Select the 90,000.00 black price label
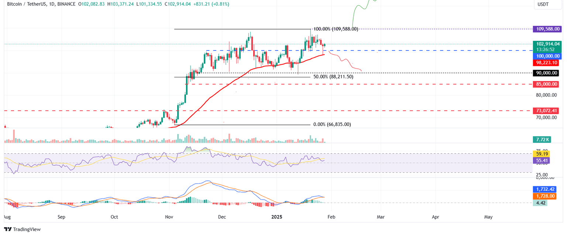567x236 pixels. [546, 73]
